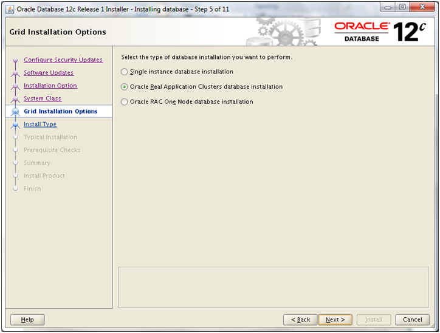Cancel the installer

coord(412,320)
